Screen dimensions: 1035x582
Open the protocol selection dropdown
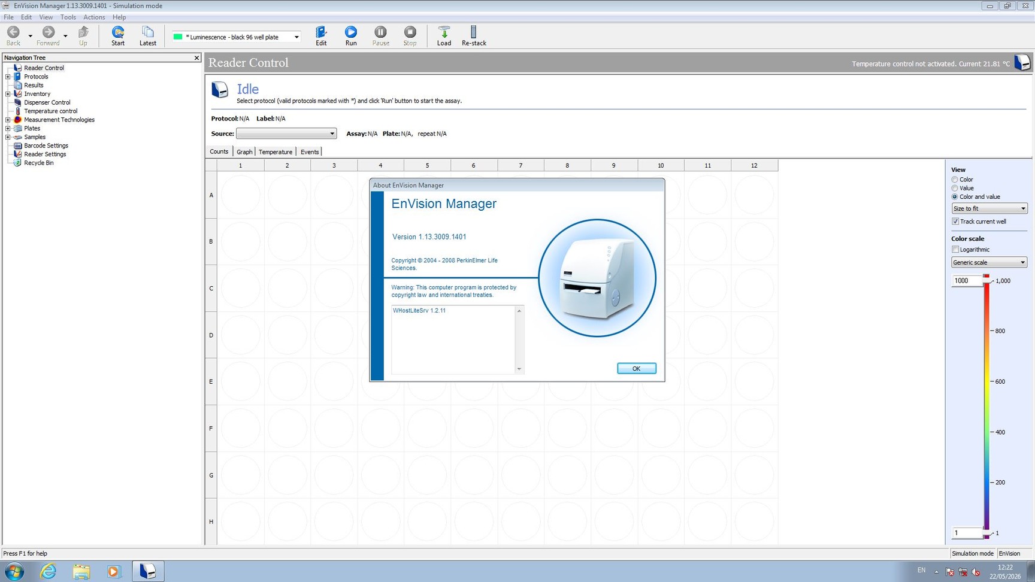click(296, 37)
